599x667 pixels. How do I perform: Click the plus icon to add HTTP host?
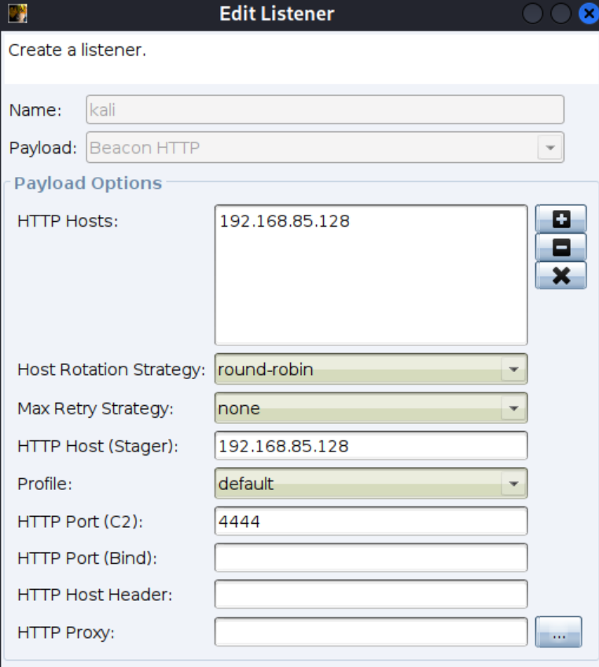(560, 219)
